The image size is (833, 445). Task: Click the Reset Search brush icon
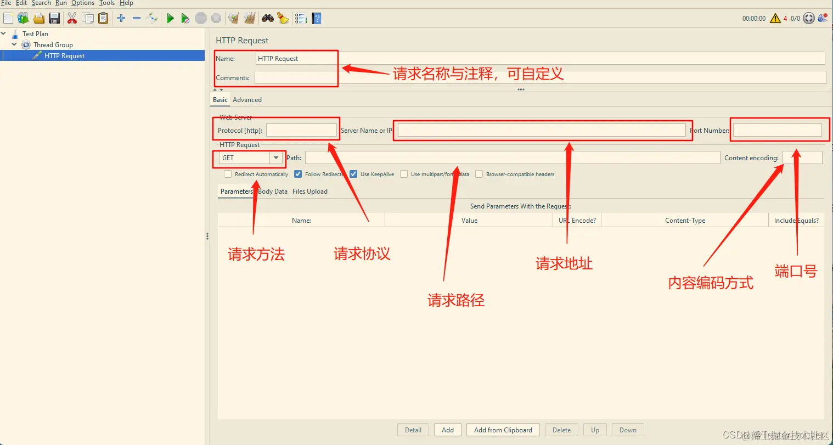coord(283,18)
